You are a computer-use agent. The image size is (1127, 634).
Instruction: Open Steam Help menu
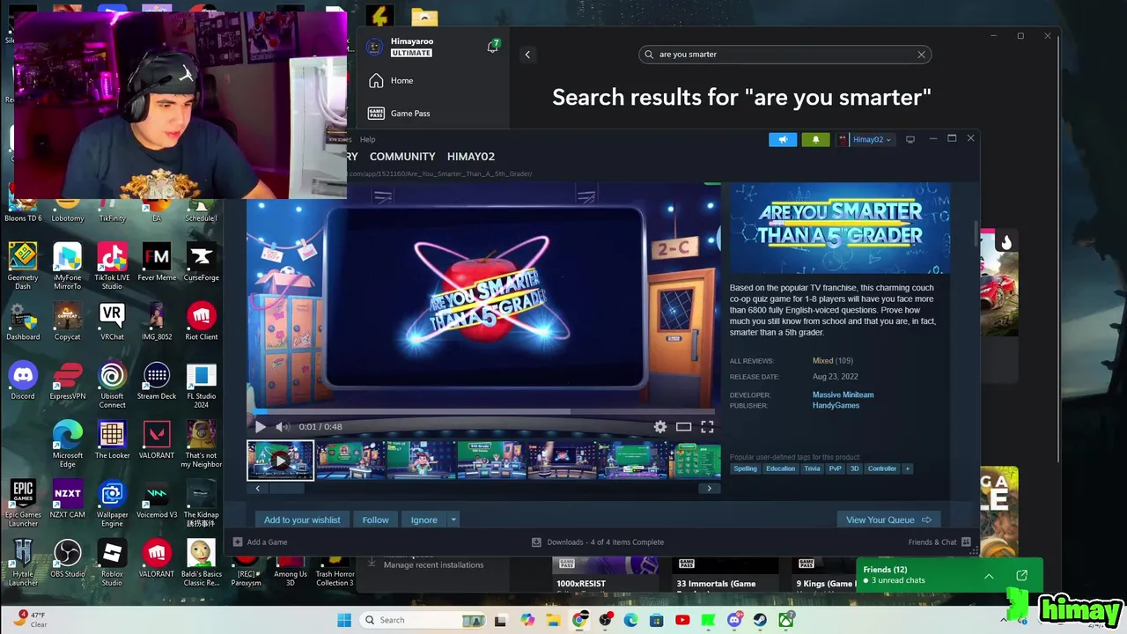[x=367, y=139]
